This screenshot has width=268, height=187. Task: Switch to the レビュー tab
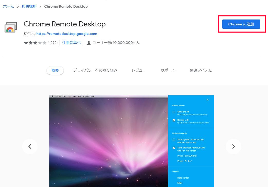pos(139,70)
